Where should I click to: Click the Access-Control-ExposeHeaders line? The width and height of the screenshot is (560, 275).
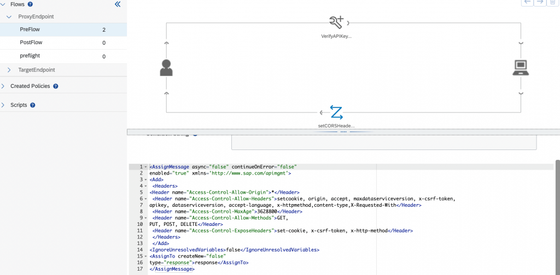click(282, 231)
